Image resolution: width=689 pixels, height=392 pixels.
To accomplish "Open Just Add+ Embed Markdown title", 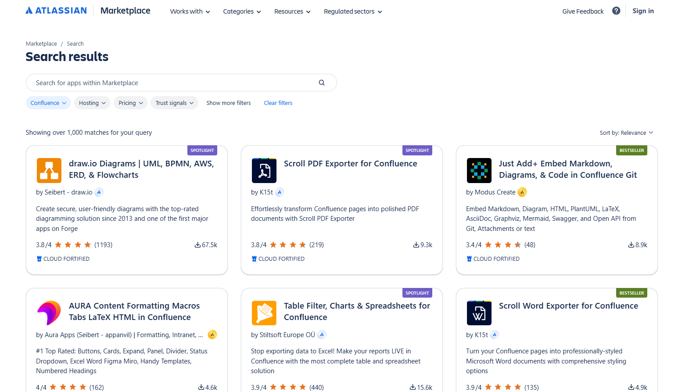I will [568, 169].
